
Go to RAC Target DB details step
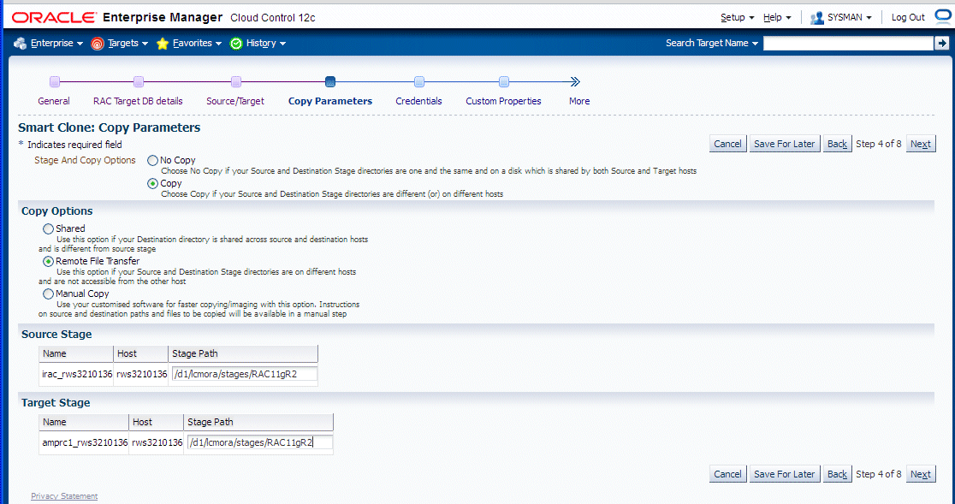pyautogui.click(x=138, y=101)
